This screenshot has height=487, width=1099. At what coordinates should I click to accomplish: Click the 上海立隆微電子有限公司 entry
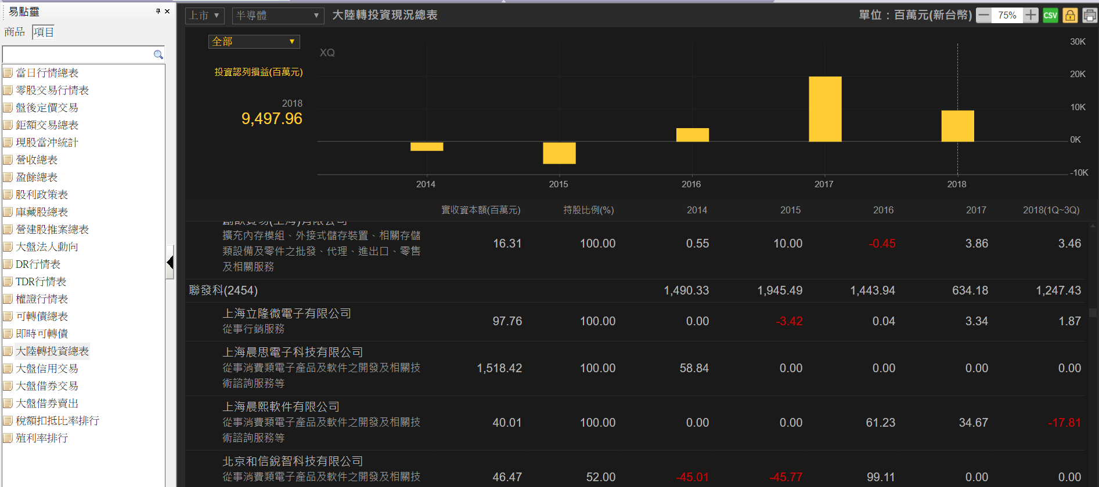[287, 314]
